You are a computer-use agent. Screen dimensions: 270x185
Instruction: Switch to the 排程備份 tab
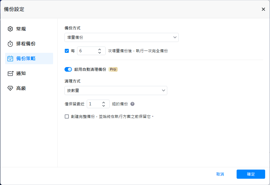click(26, 44)
